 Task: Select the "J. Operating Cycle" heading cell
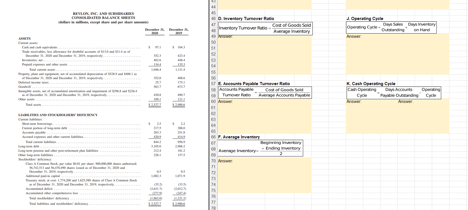pos(365,19)
